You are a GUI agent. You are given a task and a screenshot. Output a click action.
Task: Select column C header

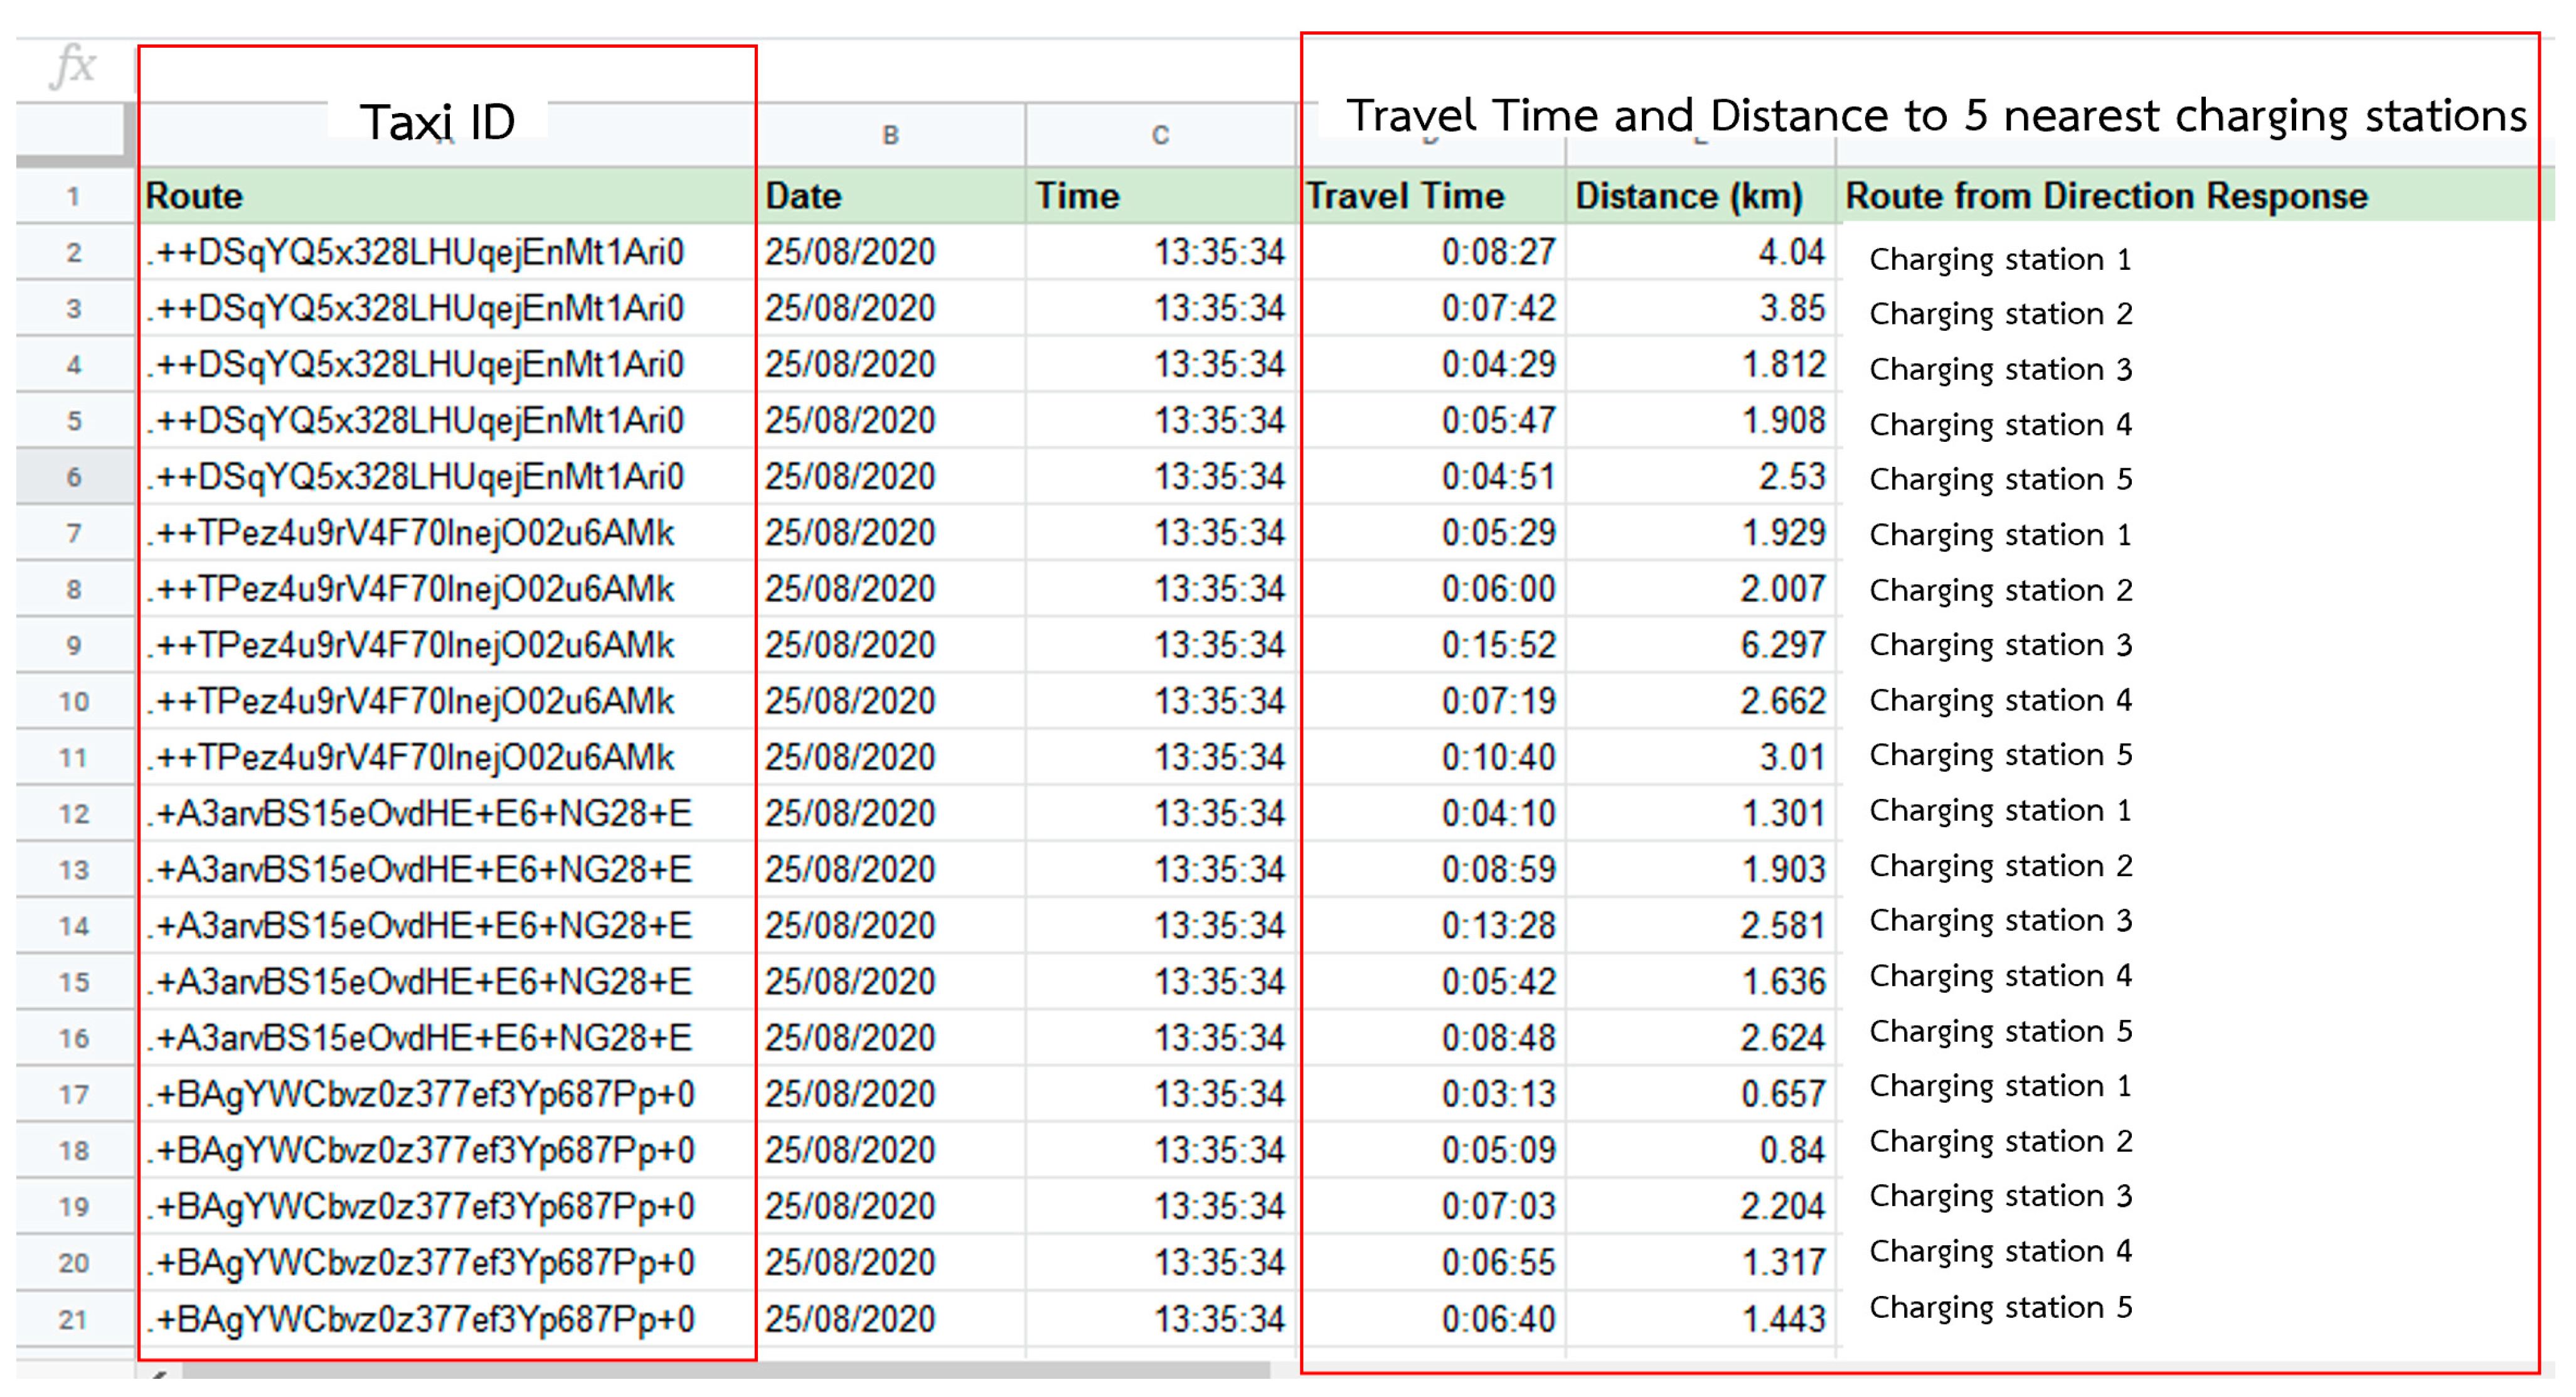tap(1160, 135)
